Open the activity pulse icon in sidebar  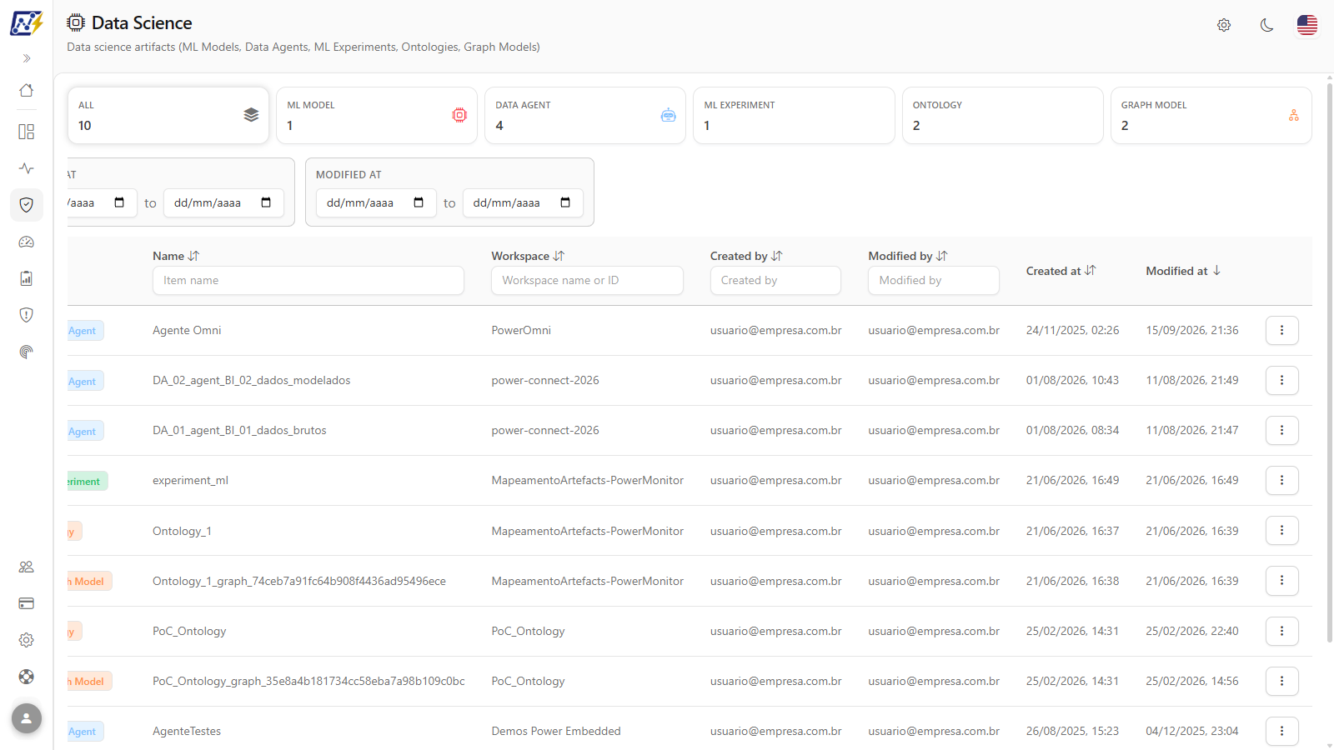(x=27, y=168)
